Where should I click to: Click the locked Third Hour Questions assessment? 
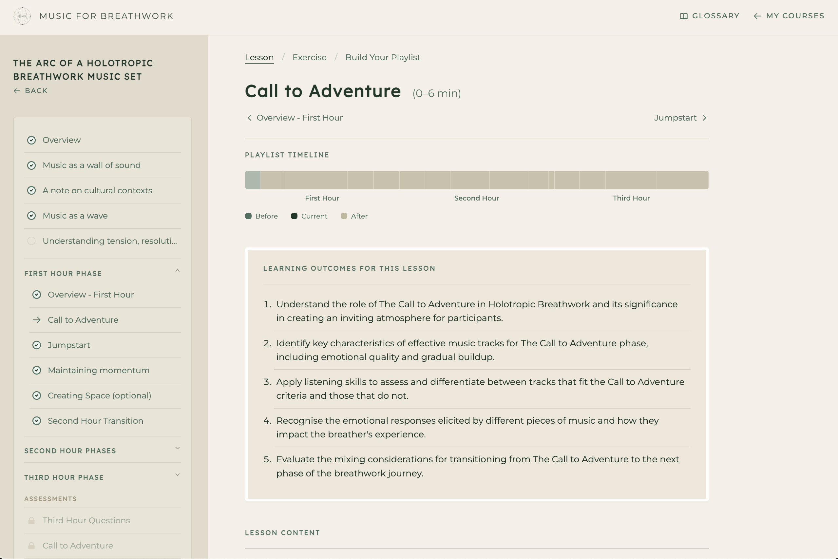102,520
